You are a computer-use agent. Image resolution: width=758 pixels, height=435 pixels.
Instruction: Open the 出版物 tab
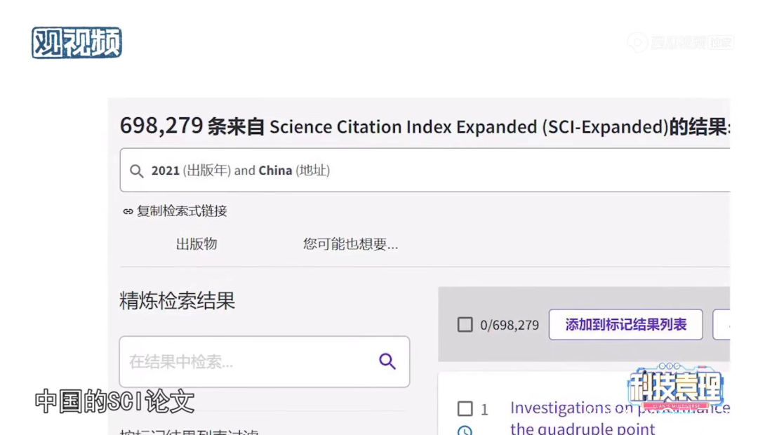point(197,244)
